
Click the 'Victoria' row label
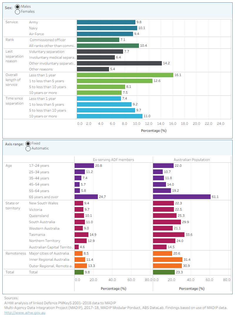coord(36,209)
